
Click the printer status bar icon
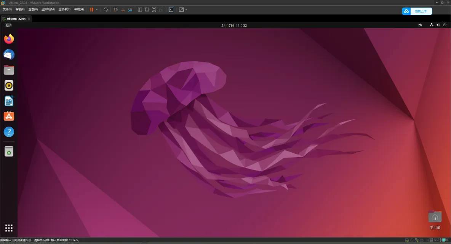[x=422, y=240]
